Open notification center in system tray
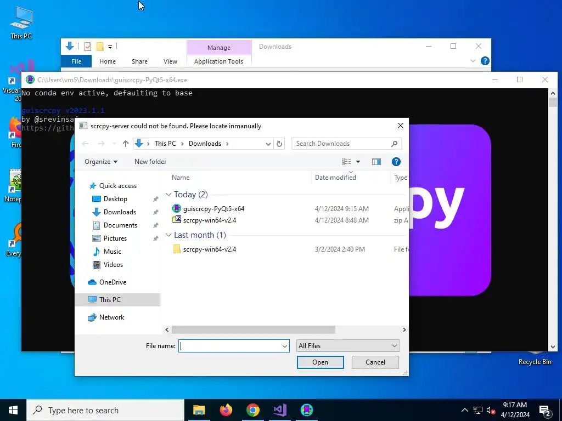The width and height of the screenshot is (562, 421). [545, 410]
